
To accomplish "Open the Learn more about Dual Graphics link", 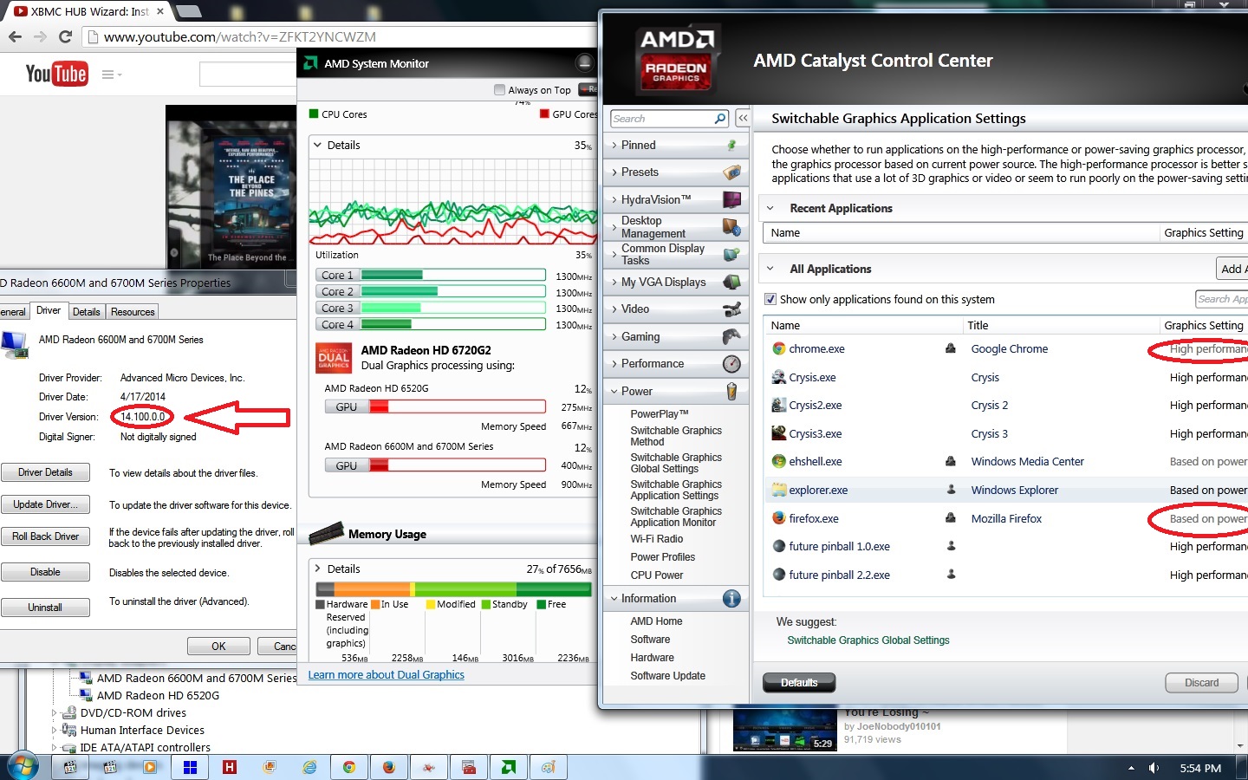I will point(387,675).
